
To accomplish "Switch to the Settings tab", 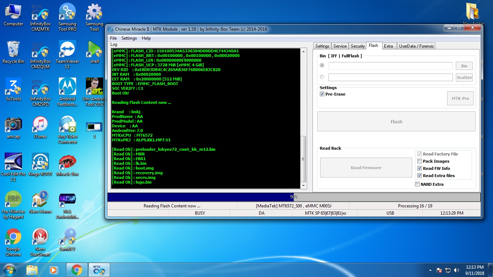I will coord(322,46).
